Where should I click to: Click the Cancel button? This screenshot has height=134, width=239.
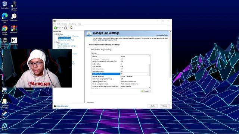(165, 106)
